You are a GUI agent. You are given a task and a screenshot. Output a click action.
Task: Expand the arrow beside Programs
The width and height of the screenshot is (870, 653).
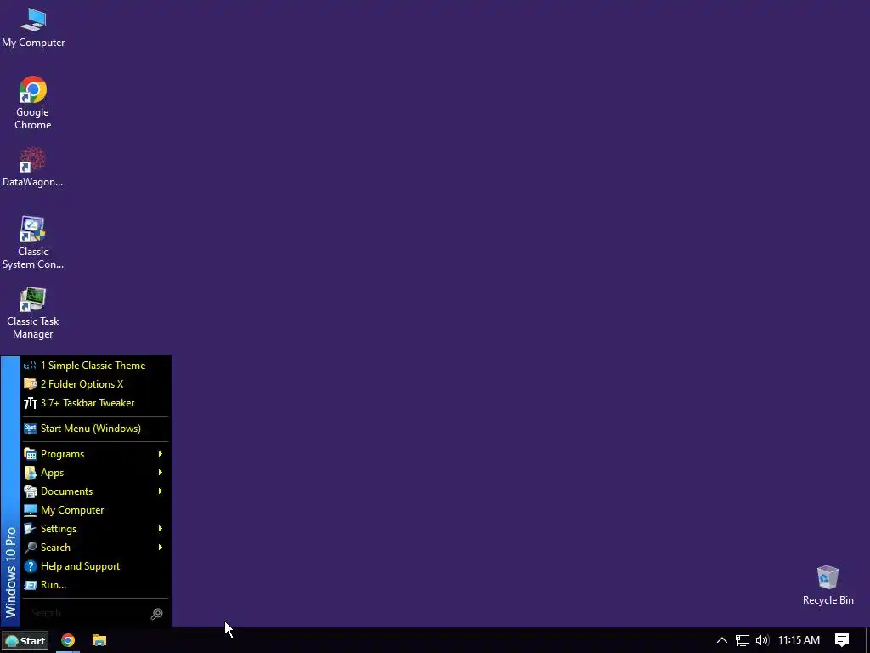coord(161,454)
